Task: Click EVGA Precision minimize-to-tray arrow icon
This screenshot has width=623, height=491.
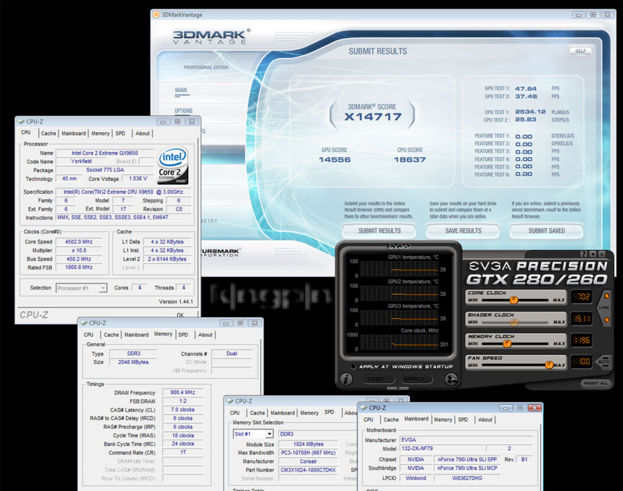Action: (x=593, y=254)
